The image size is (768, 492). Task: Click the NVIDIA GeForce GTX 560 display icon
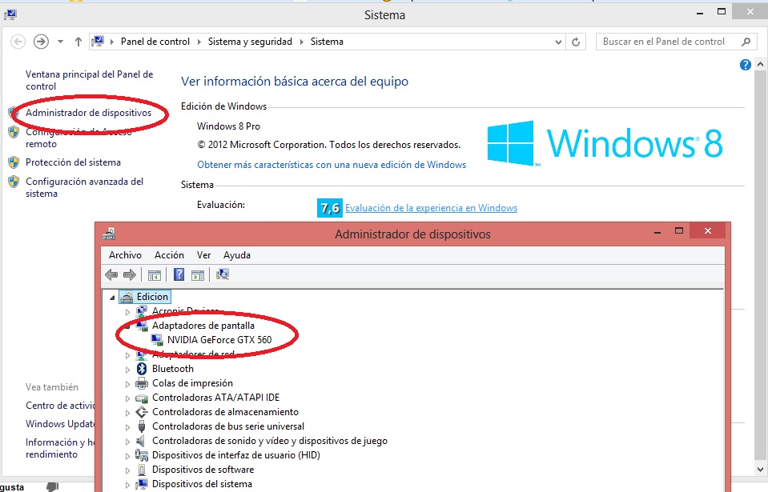[x=157, y=340]
